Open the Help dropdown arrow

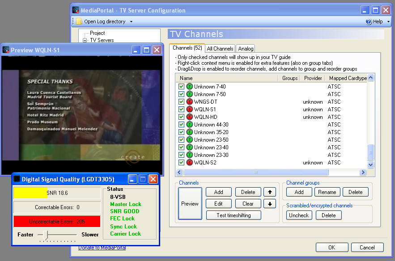pos(388,21)
